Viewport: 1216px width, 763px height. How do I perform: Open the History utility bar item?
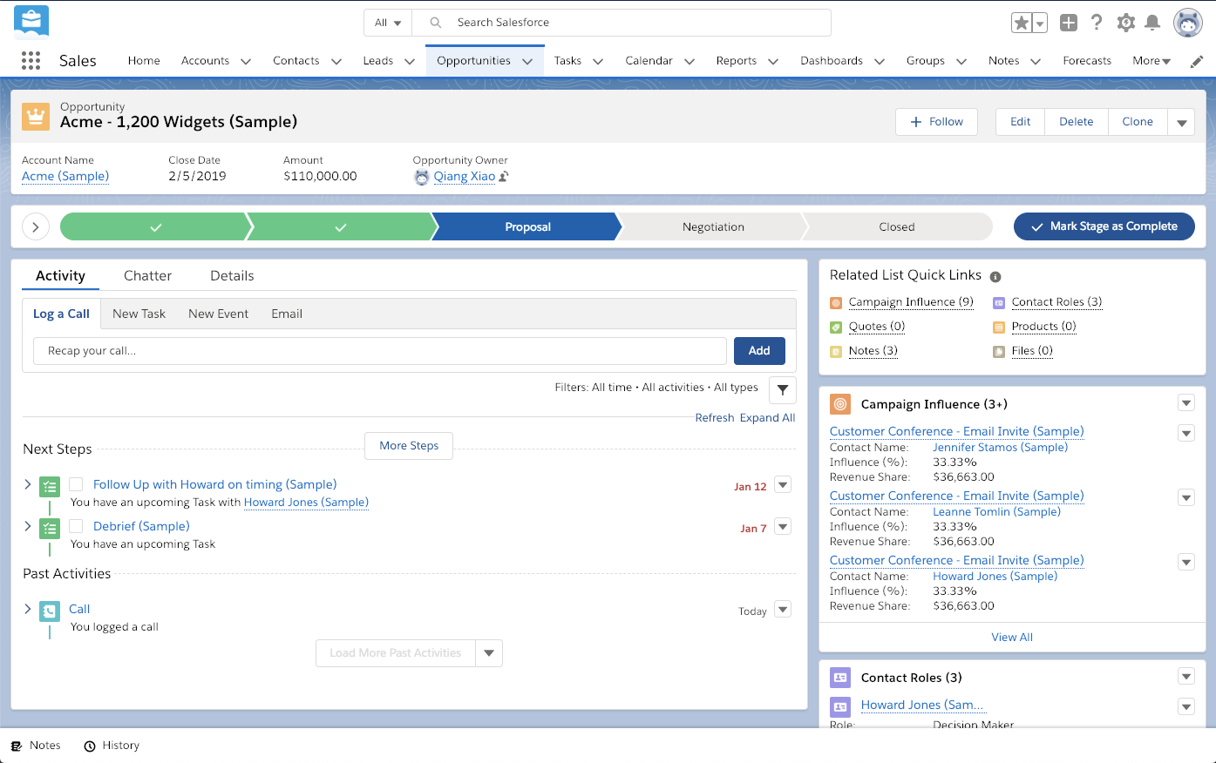[x=112, y=746]
